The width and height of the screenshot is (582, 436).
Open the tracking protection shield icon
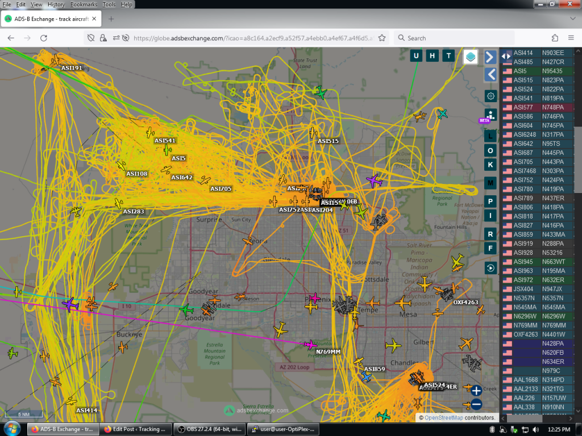[x=91, y=38]
